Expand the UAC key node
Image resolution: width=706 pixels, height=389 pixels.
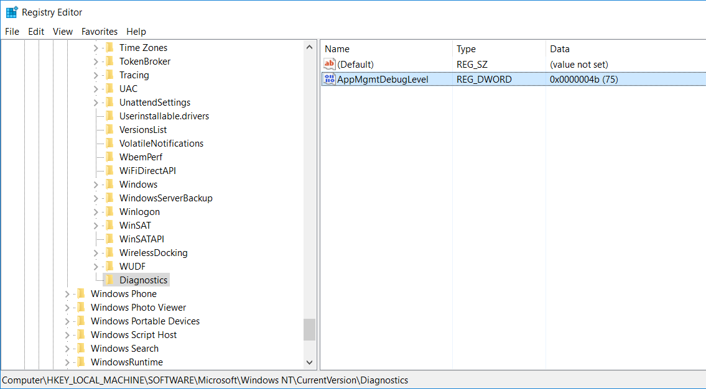point(96,89)
